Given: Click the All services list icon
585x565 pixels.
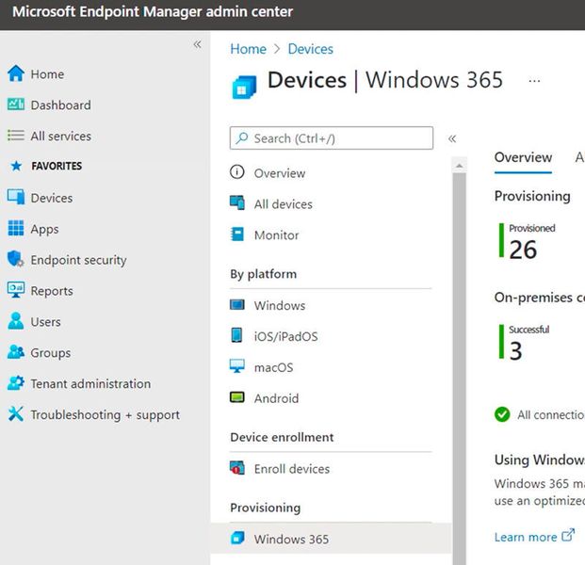Looking at the screenshot, I should click(16, 136).
